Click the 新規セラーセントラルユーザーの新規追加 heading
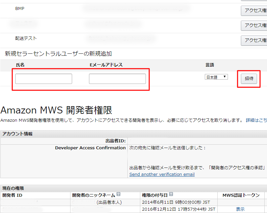 pyautogui.click(x=58, y=54)
